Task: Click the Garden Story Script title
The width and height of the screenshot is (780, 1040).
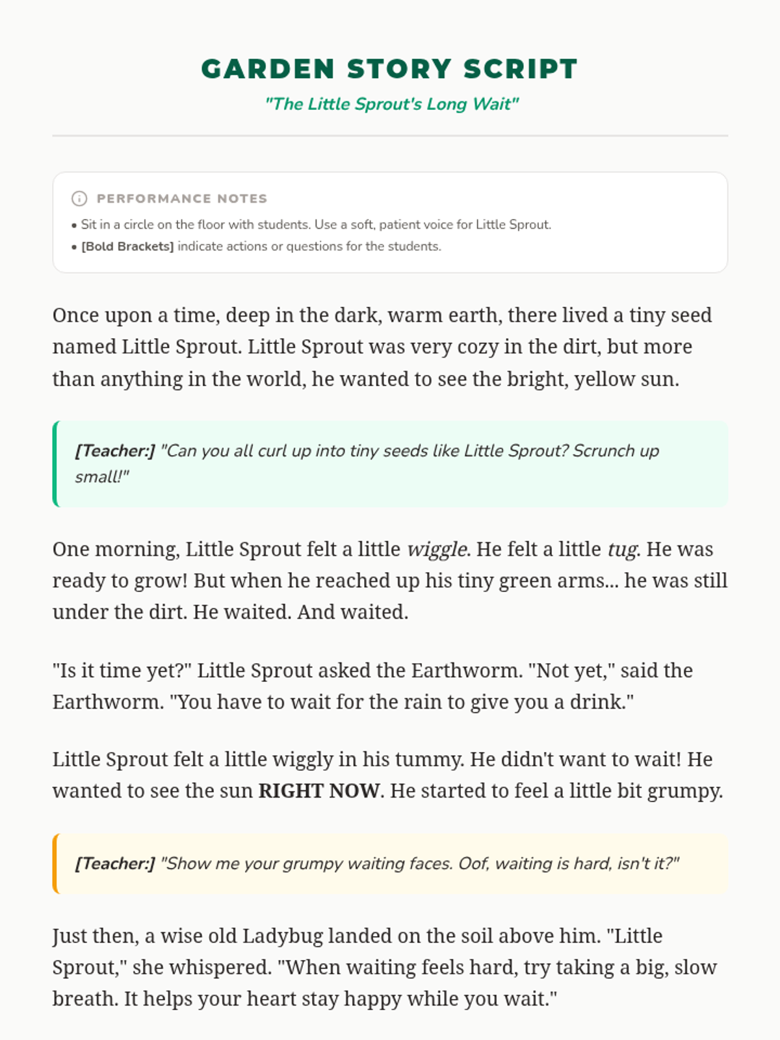Action: (389, 69)
